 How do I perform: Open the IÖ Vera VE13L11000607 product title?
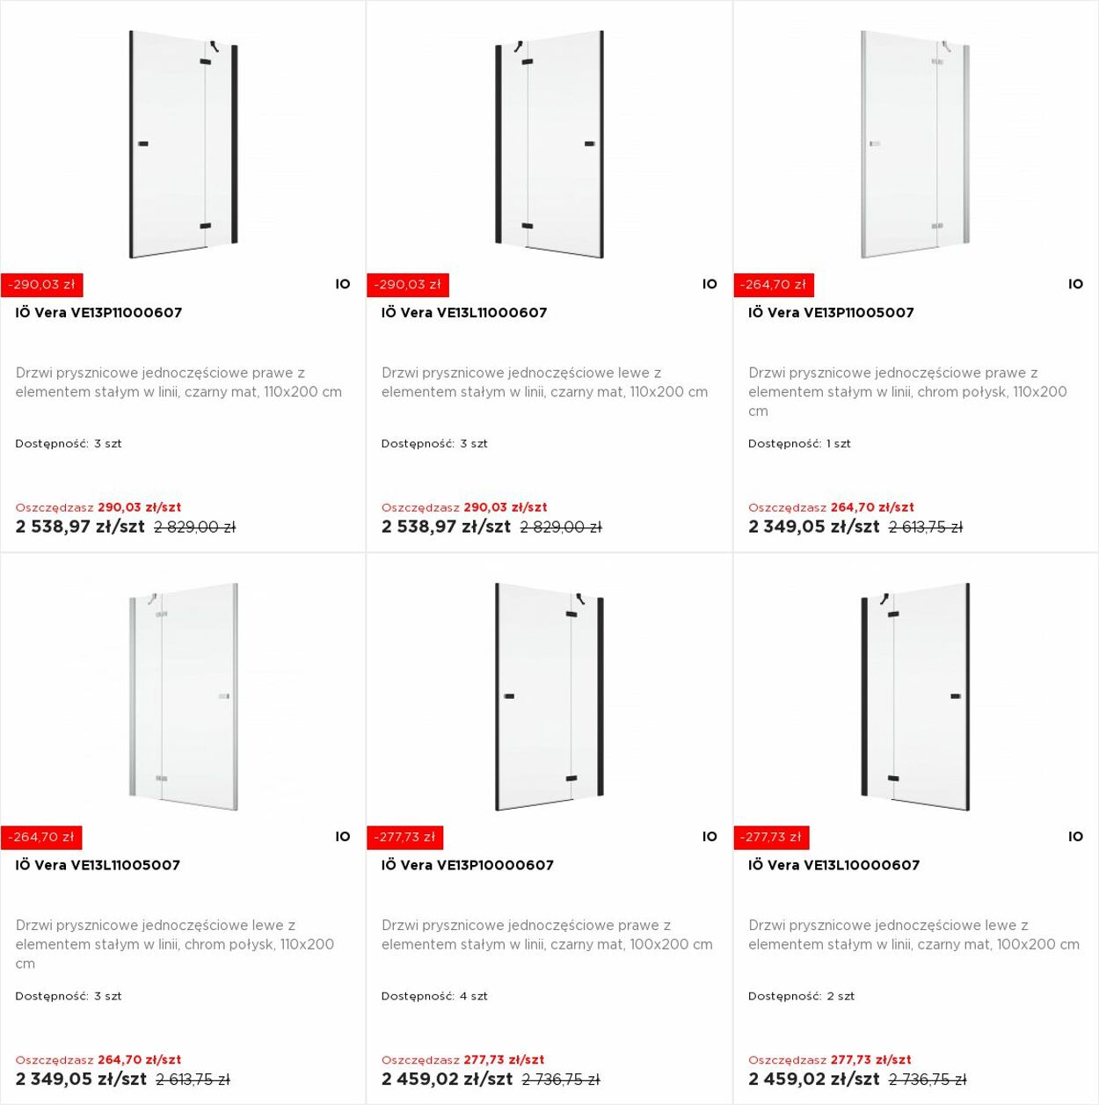coord(464,312)
